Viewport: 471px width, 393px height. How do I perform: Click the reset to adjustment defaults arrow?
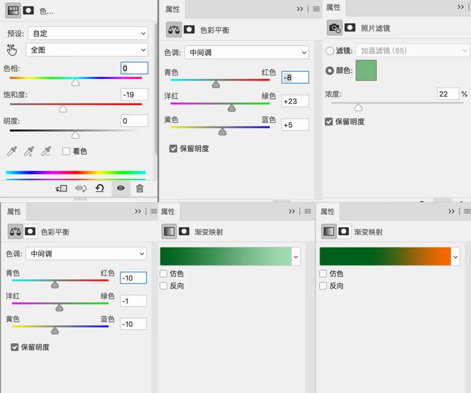[100, 188]
